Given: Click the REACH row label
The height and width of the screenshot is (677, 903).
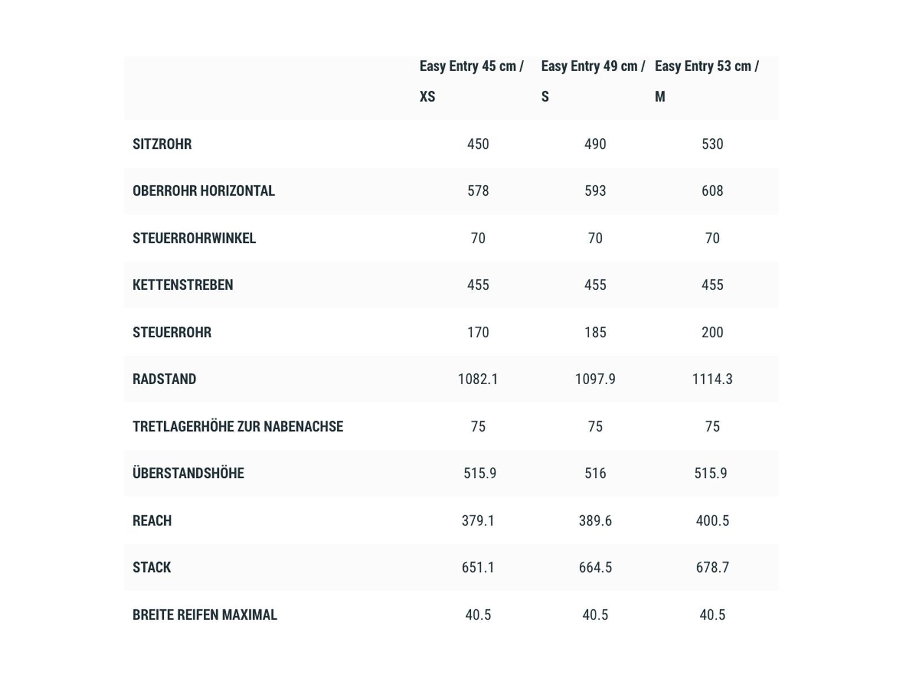Looking at the screenshot, I should [152, 521].
